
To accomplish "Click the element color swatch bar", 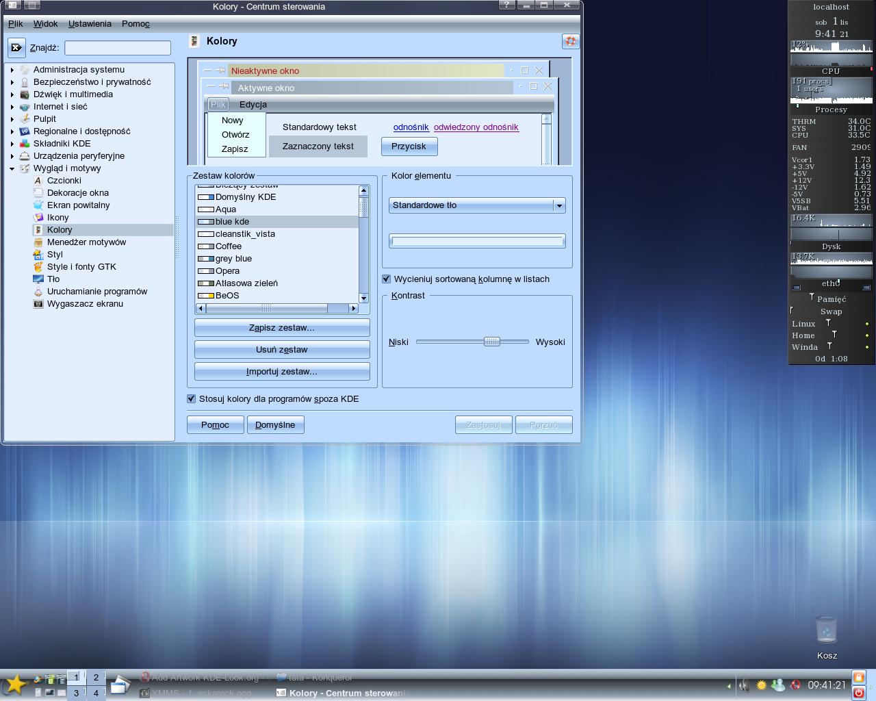I will [477, 241].
